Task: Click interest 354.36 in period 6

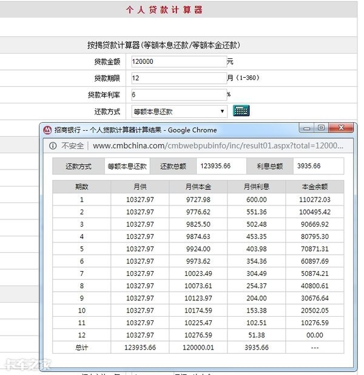Action: [257, 261]
